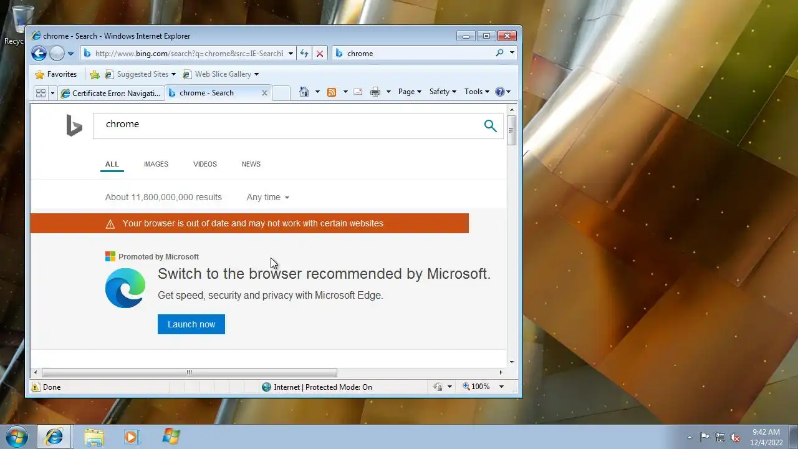Open the Windows Start button

click(16, 437)
